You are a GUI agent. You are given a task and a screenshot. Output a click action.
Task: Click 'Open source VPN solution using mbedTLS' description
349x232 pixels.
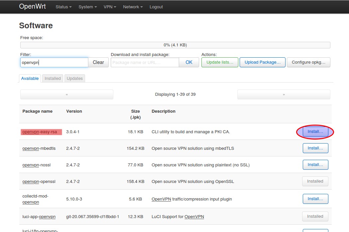pos(193,148)
